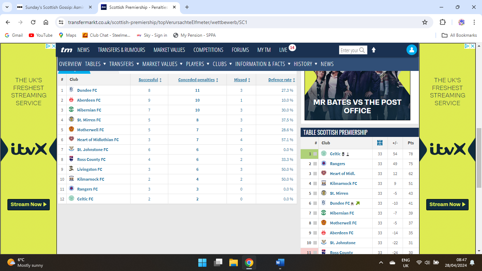Click the Celtic crest in league table
Image resolution: width=482 pixels, height=271 pixels.
pos(324,153)
